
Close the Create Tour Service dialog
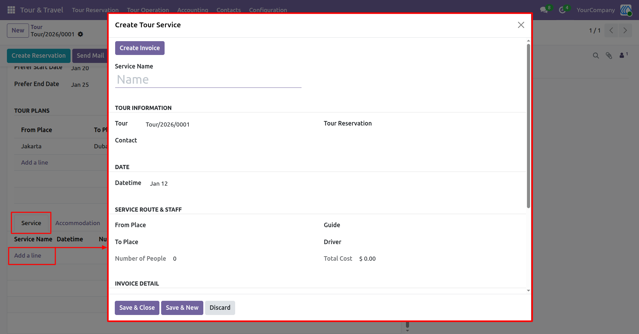click(x=521, y=25)
